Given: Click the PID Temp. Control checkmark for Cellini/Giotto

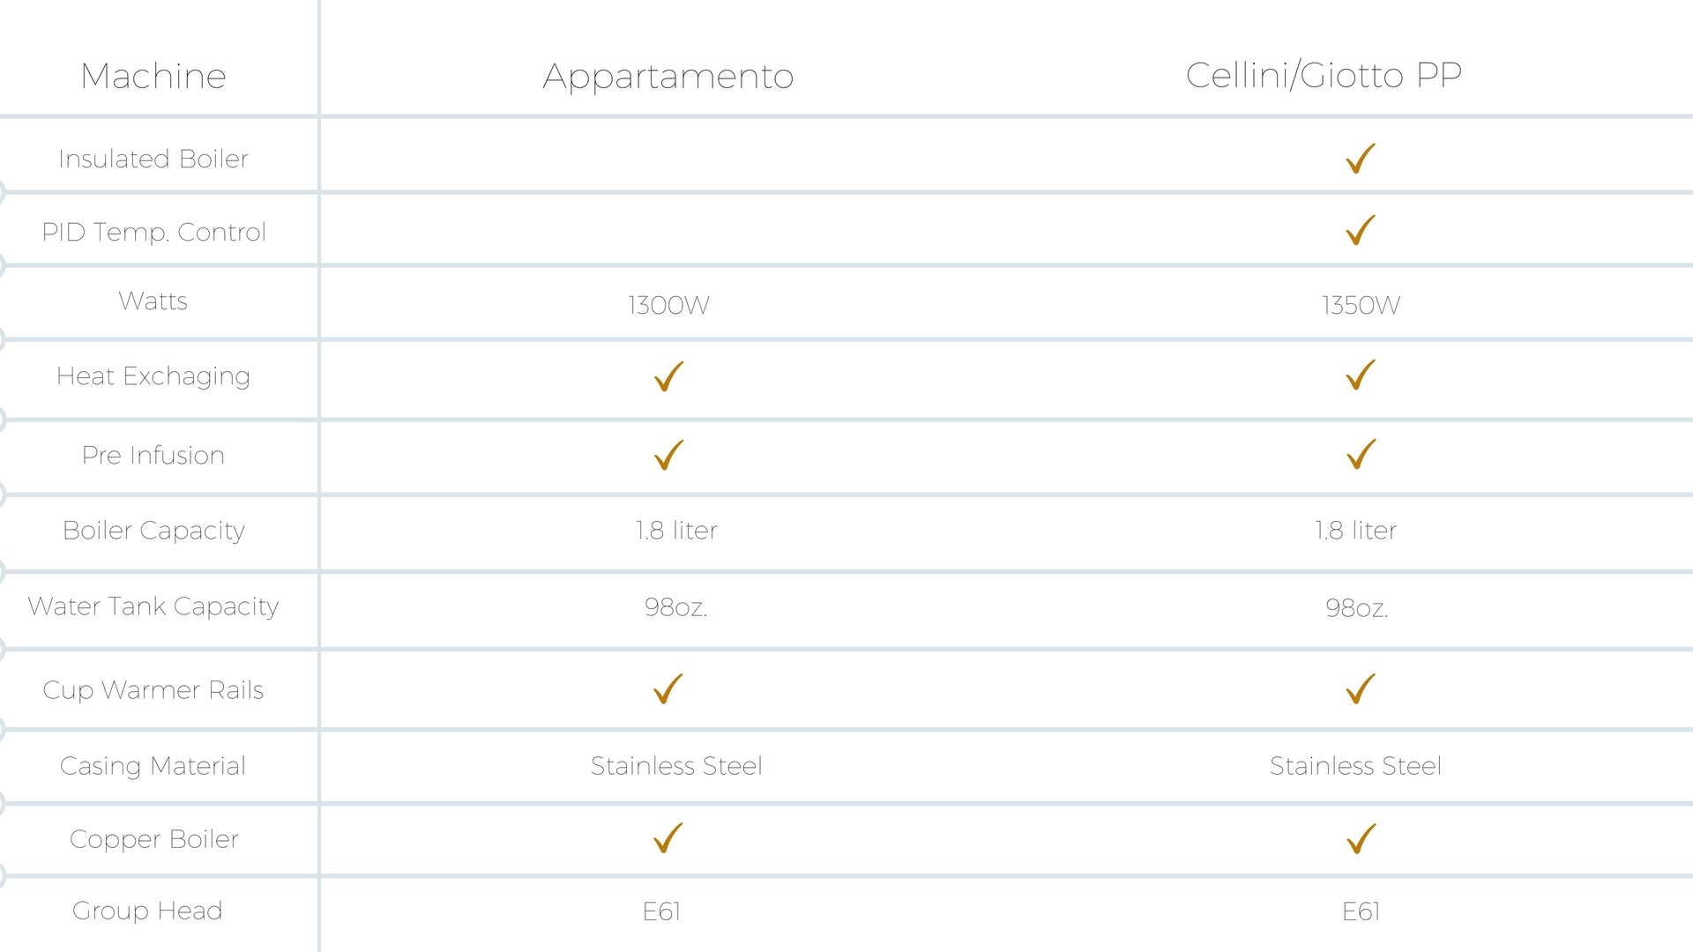Looking at the screenshot, I should [x=1361, y=230].
